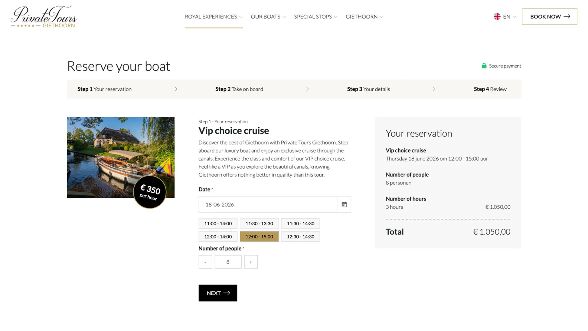This screenshot has width=588, height=331.
Task: Select the 12:30 - 14:30 time slot
Action: click(x=300, y=237)
